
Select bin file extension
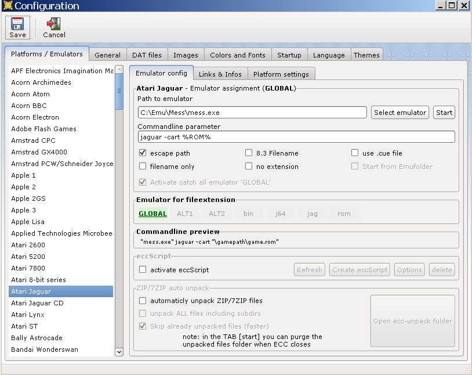[248, 214]
